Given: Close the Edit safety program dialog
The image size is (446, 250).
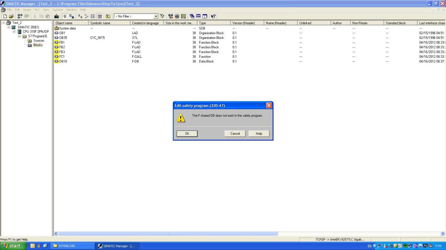Looking at the screenshot, I should pyautogui.click(x=269, y=105).
